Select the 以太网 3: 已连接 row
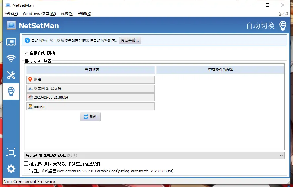293x187 pixels. [x=90, y=88]
